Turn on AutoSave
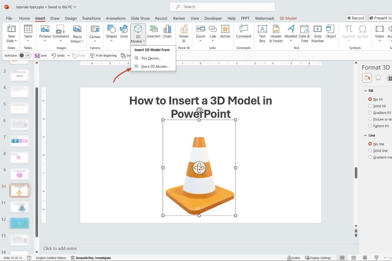 click(24, 55)
